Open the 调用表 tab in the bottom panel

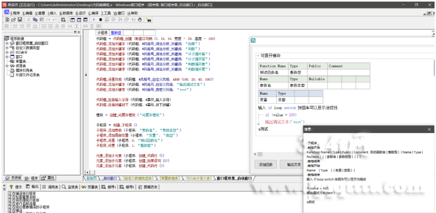pos(50,187)
